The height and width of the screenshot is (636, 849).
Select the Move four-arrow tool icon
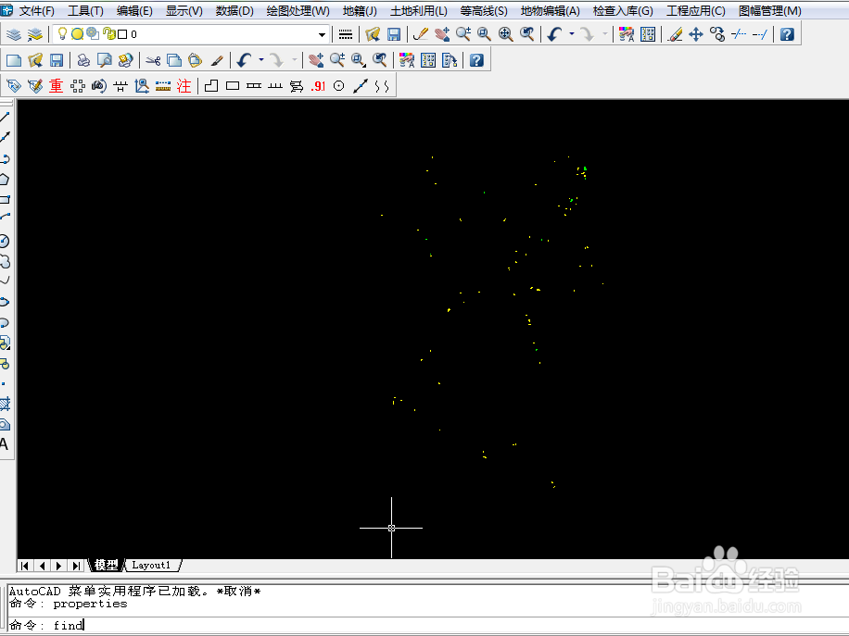[696, 34]
